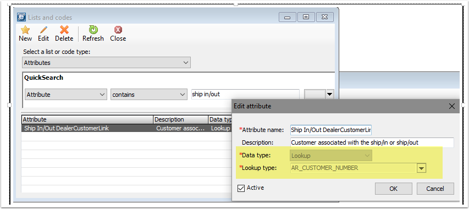Click OK in Edit attribute dialog
Viewport: 469px width, 209px height.
click(393, 189)
